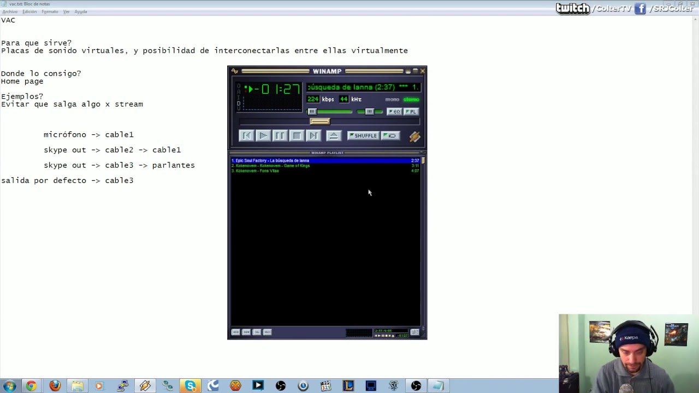This screenshot has height=393, width=699.
Task: Click the Windows Start button
Action: [9, 386]
